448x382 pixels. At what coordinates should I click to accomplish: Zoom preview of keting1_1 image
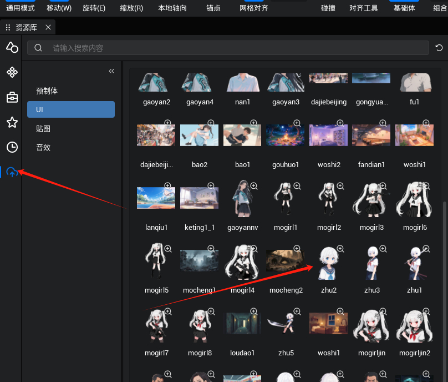(211, 185)
